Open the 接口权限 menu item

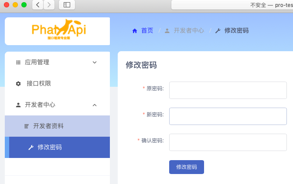point(39,84)
